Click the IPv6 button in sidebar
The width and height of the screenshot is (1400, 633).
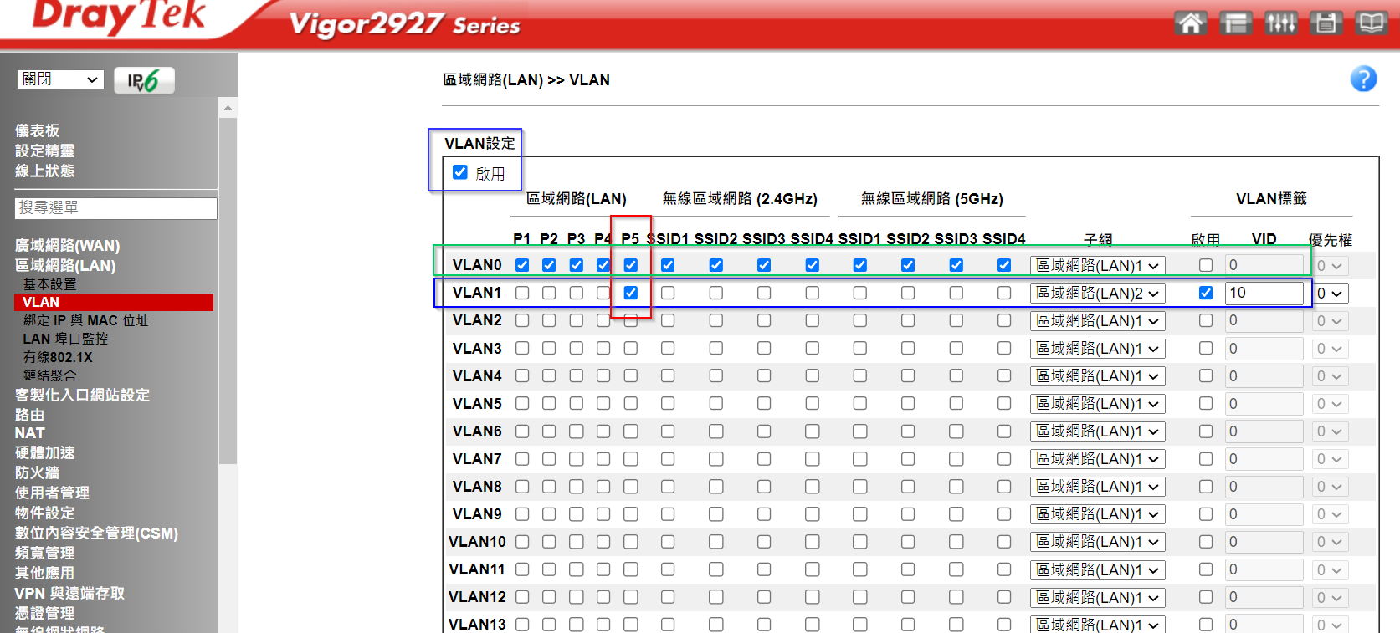(144, 80)
